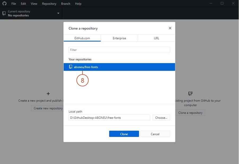
Task: Open the File menu
Action: pyautogui.click(x=14, y=4)
